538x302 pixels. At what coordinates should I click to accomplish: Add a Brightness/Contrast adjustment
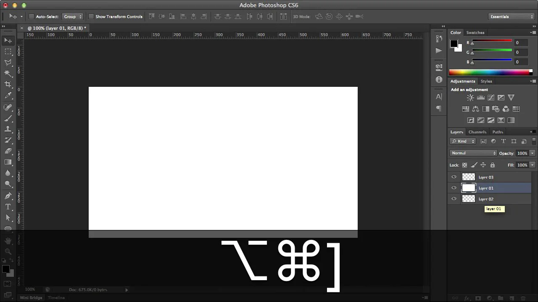[x=470, y=97]
